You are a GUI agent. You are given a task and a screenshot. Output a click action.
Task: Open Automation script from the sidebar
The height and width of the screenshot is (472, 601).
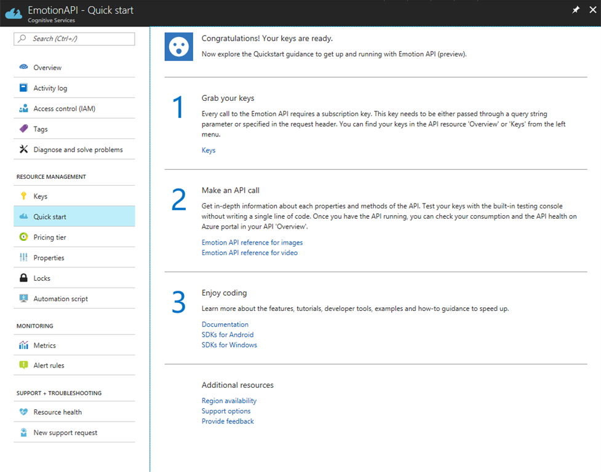tap(60, 299)
